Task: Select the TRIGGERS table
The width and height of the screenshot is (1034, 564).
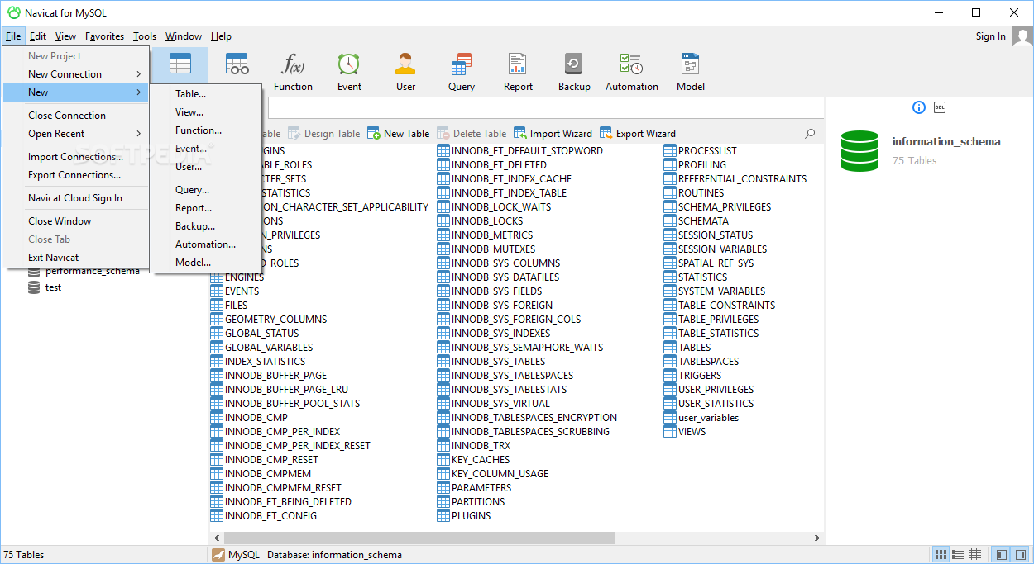Action: point(692,376)
